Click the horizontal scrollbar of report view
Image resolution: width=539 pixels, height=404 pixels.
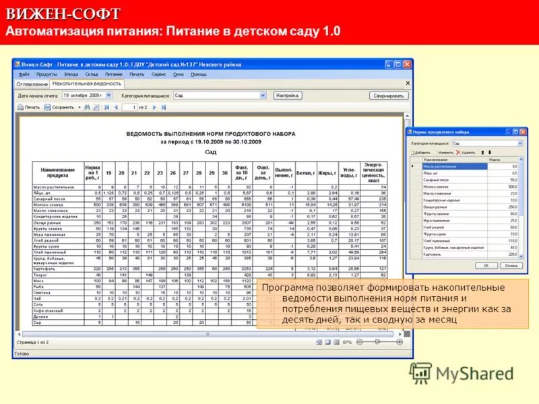[208, 334]
